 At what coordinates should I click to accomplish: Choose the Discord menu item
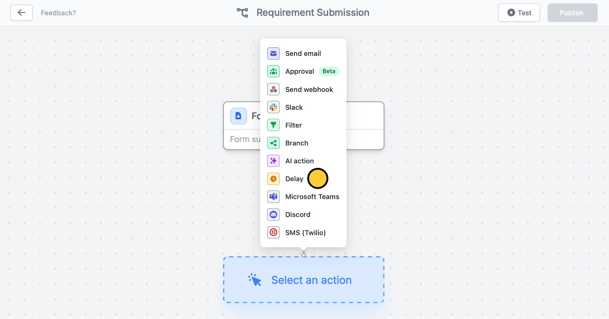(x=303, y=215)
